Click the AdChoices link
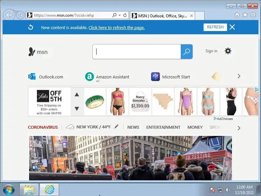 (223, 119)
